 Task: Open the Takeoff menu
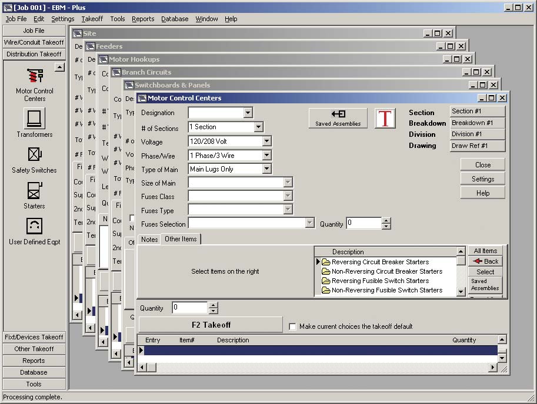click(92, 19)
